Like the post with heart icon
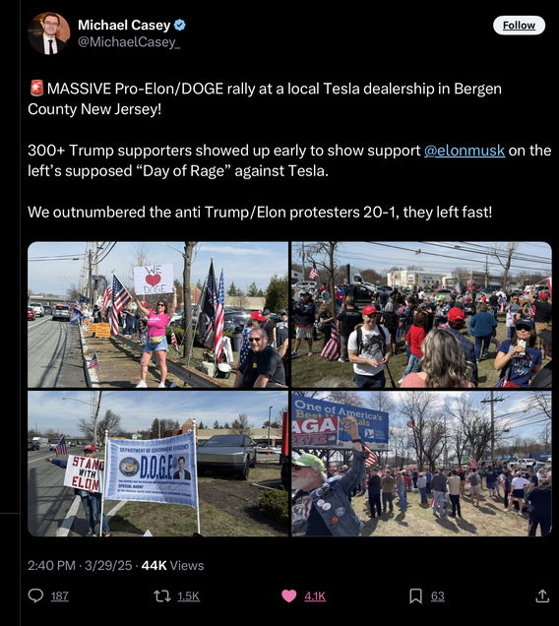 point(289,596)
